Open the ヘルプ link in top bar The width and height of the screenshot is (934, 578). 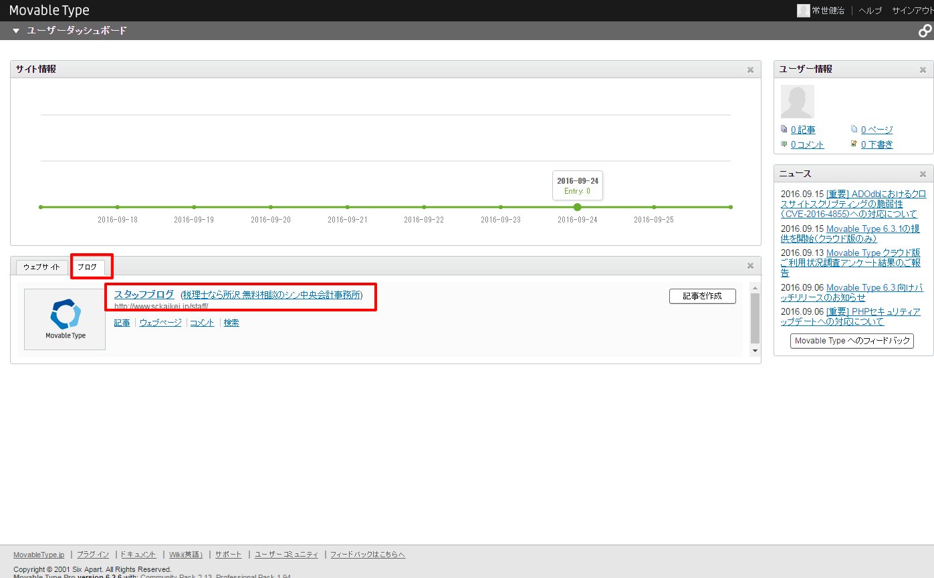pos(870,11)
